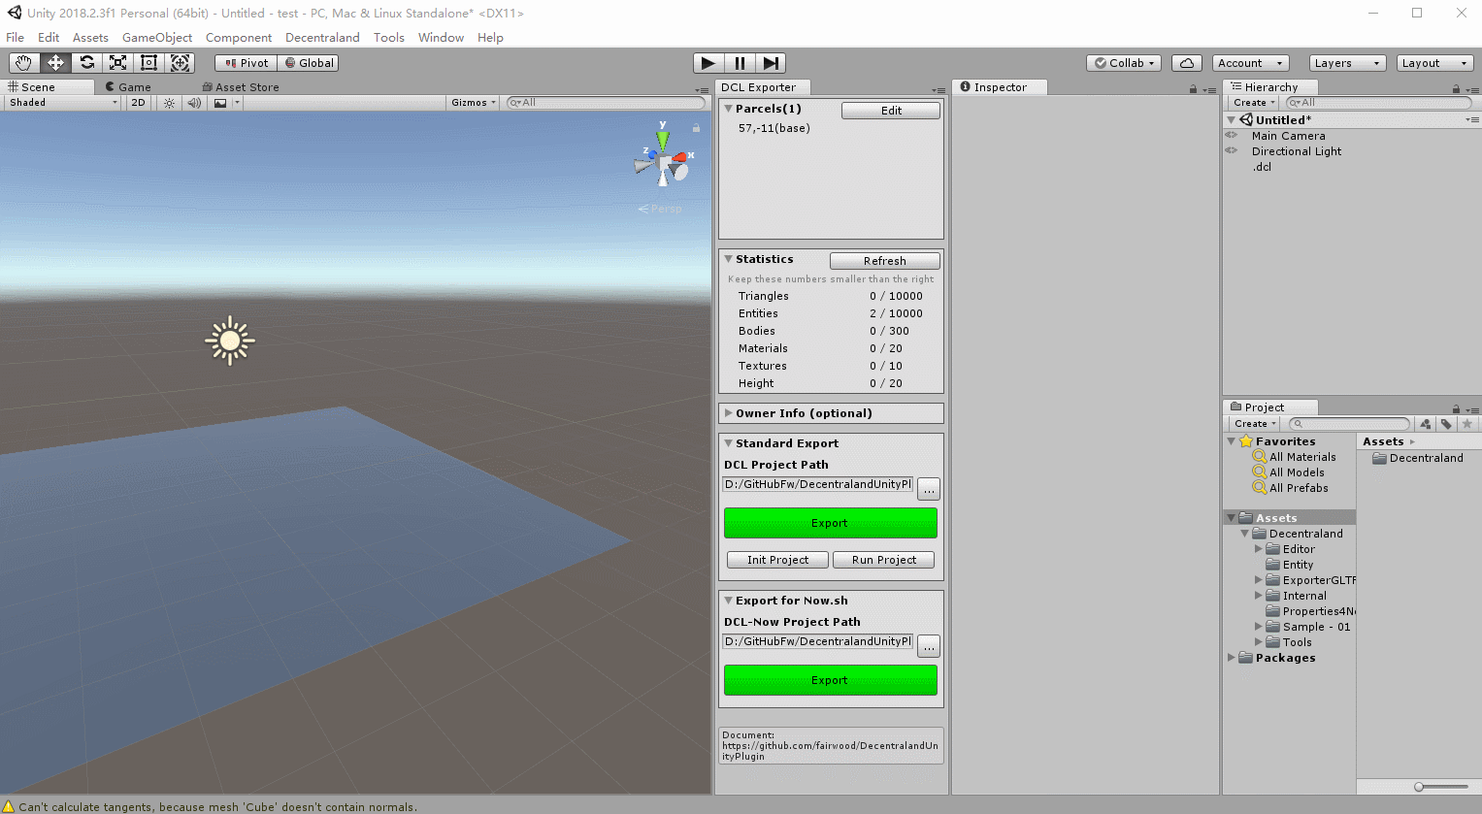Select the Move tool
The image size is (1482, 814).
55,63
